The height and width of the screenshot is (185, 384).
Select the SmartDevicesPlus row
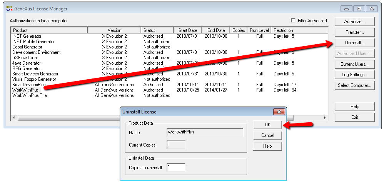point(169,85)
